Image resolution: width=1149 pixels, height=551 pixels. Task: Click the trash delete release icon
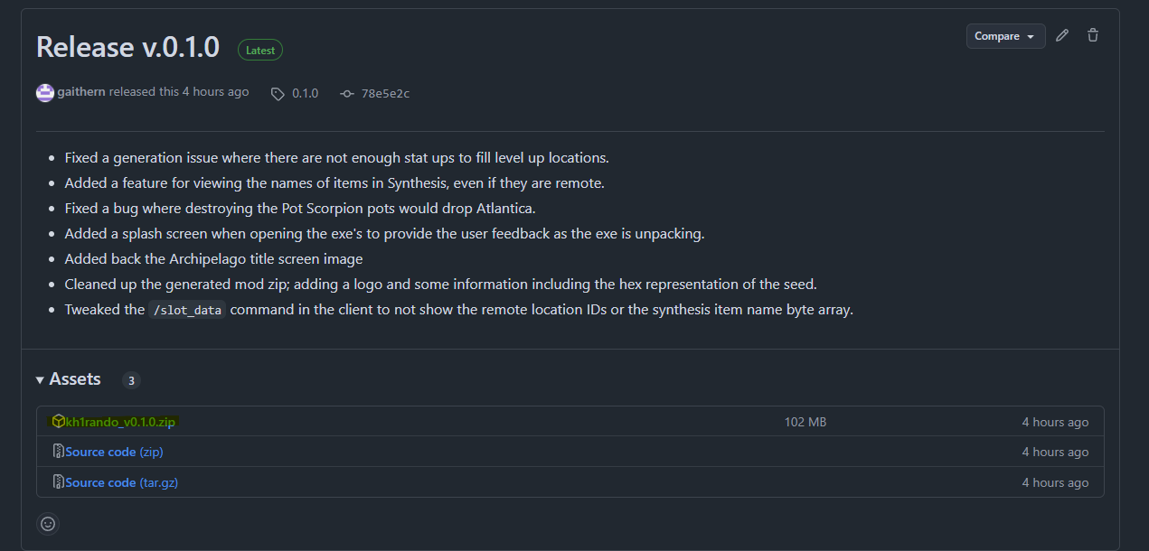(1093, 35)
